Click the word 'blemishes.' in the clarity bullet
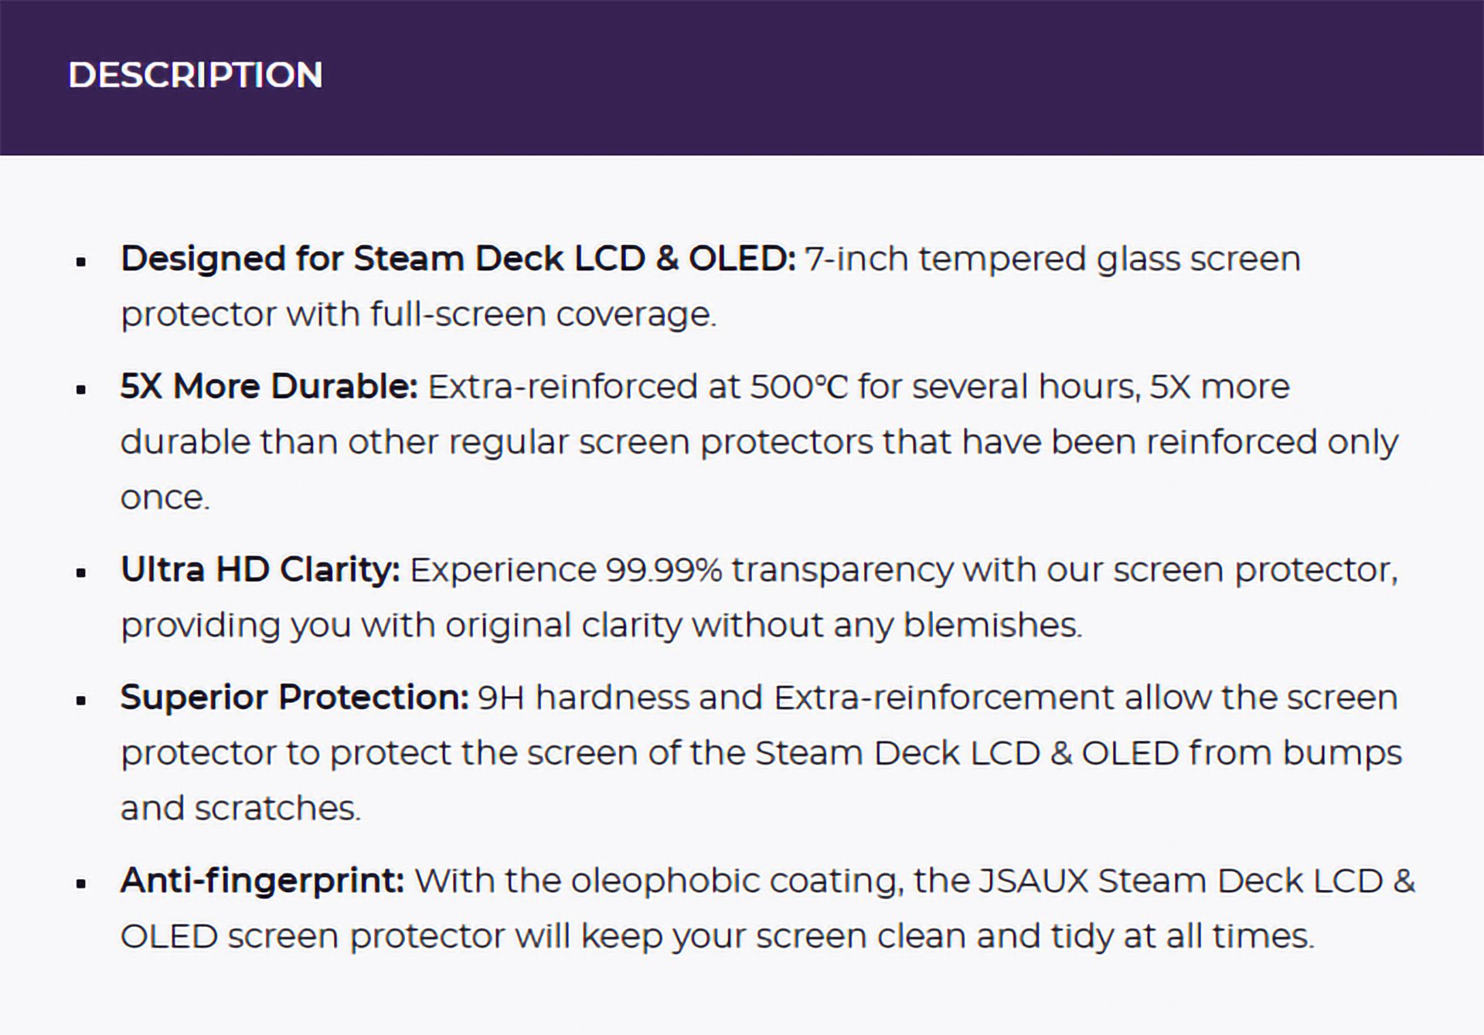 click(x=992, y=625)
